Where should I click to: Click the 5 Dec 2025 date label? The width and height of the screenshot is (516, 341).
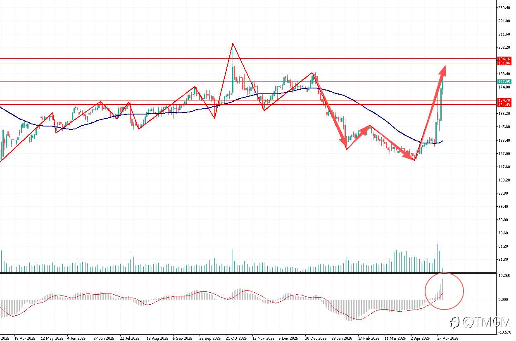click(288, 338)
